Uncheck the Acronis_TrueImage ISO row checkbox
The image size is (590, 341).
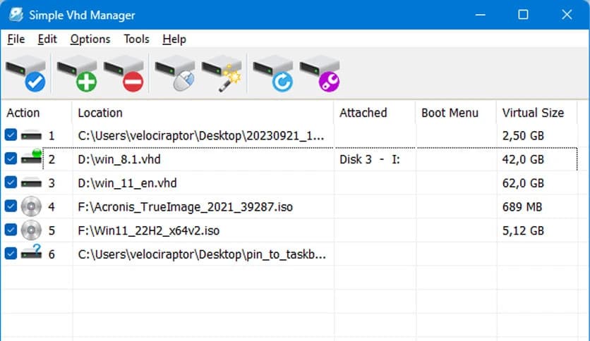pyautogui.click(x=11, y=206)
